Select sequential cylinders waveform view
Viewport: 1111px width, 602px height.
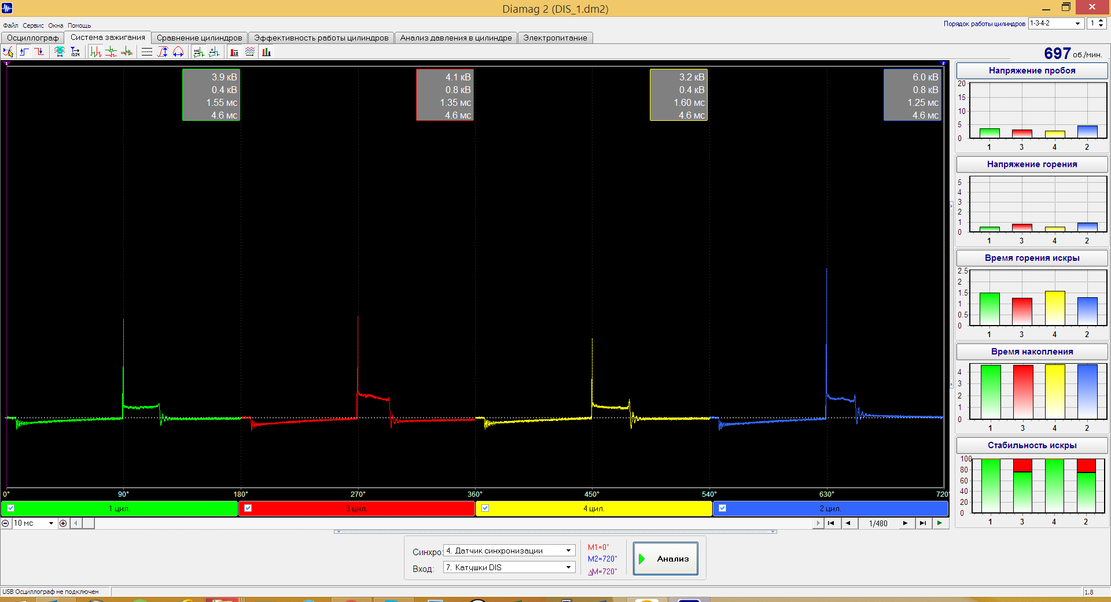(95, 52)
